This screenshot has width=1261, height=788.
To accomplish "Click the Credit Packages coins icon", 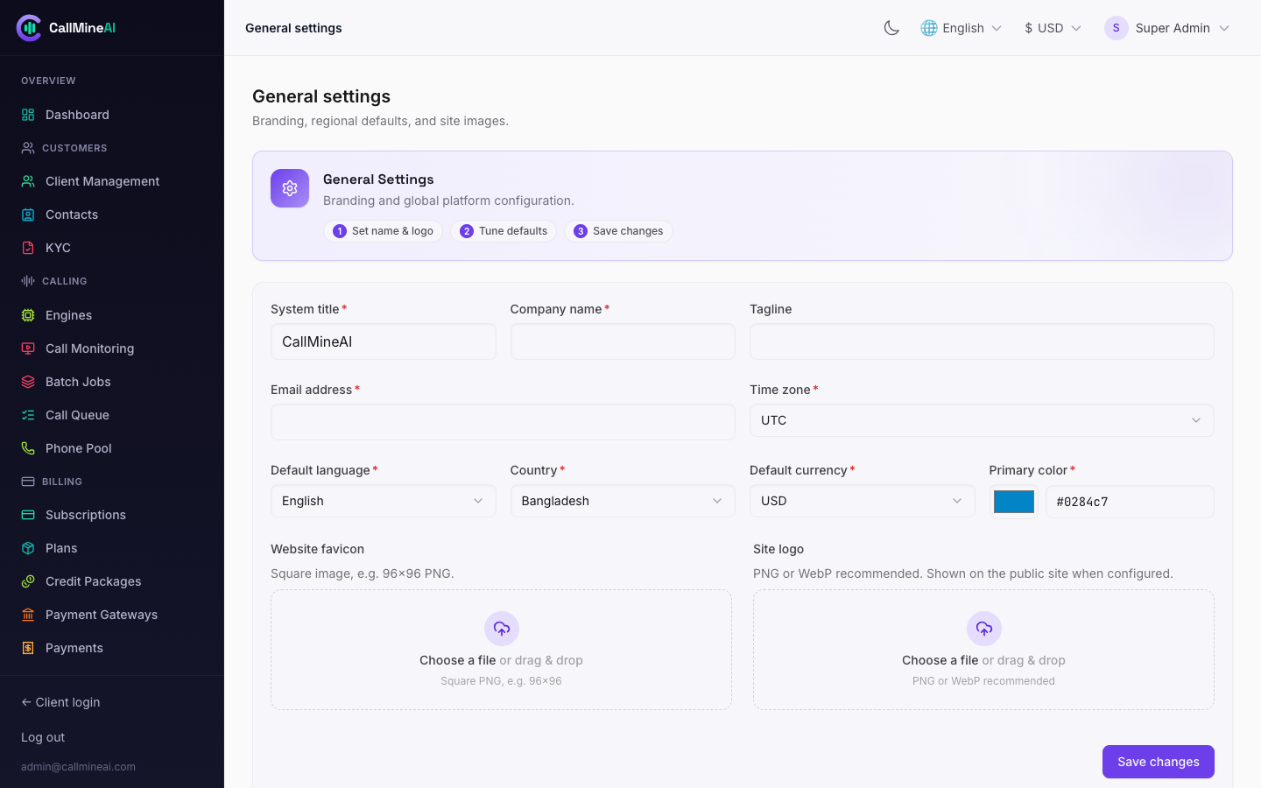I will (28, 581).
